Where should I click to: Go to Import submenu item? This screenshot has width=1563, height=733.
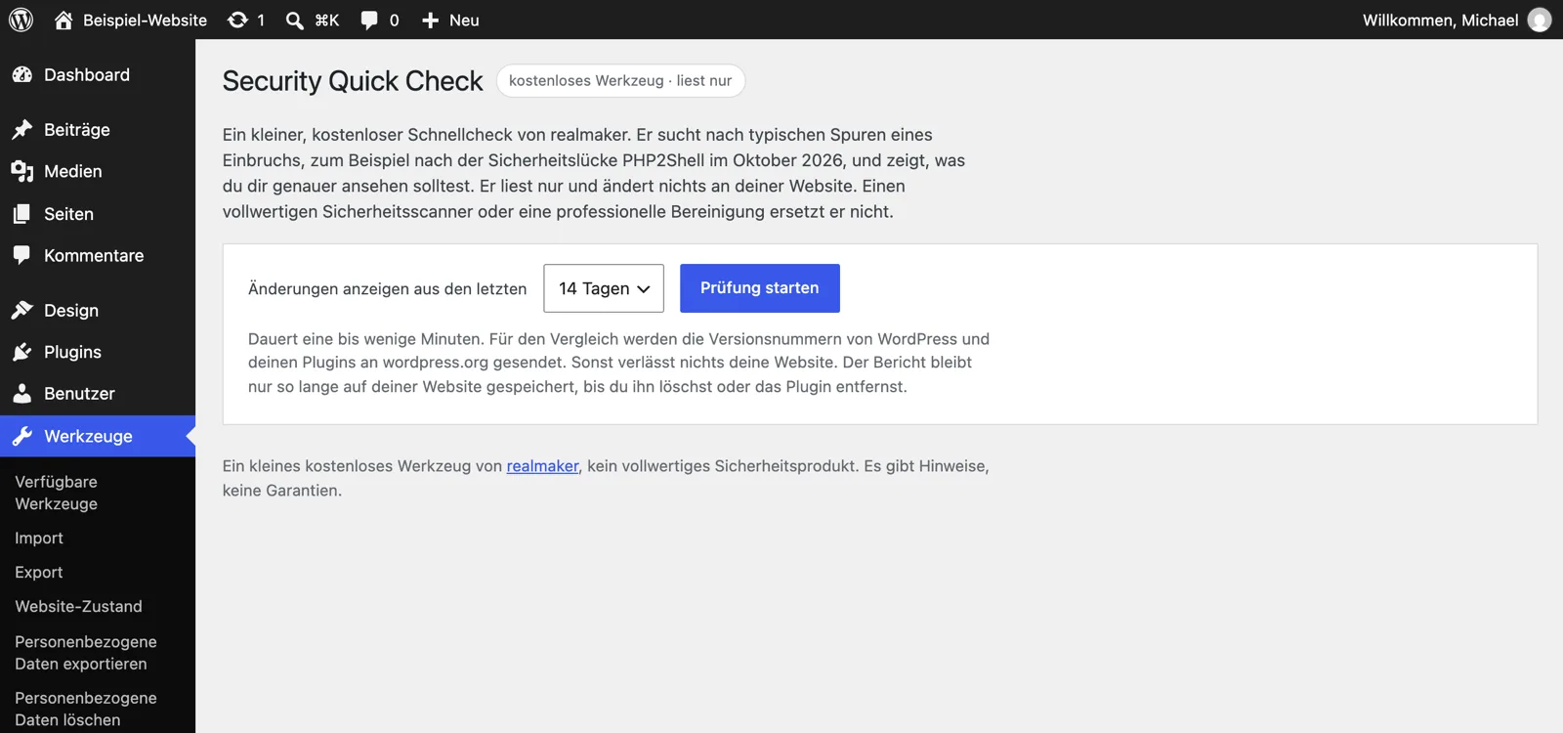pos(39,539)
